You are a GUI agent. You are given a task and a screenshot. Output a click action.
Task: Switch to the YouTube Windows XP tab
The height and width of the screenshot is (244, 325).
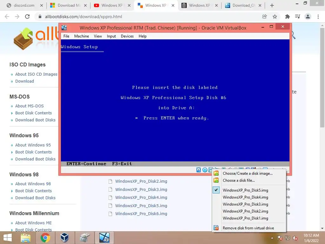click(112, 6)
